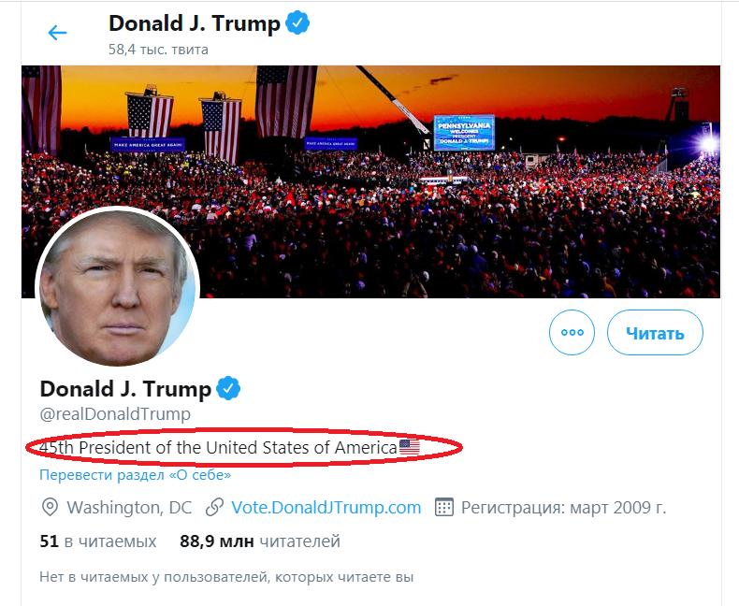The width and height of the screenshot is (739, 606).
Task: Click the location pin icon
Action: [x=50, y=508]
